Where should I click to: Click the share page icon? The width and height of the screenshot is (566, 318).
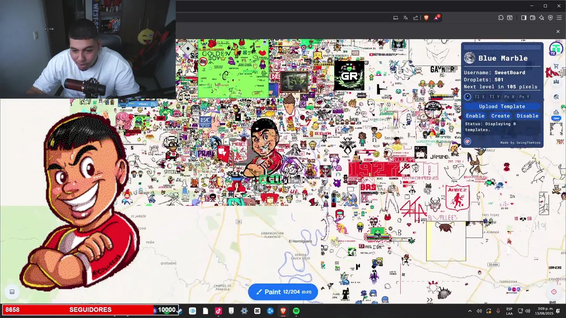pyautogui.click(x=416, y=18)
